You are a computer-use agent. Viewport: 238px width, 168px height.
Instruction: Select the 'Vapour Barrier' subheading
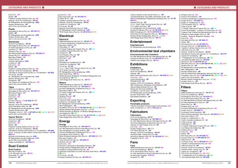pyautogui.click(x=15, y=117)
